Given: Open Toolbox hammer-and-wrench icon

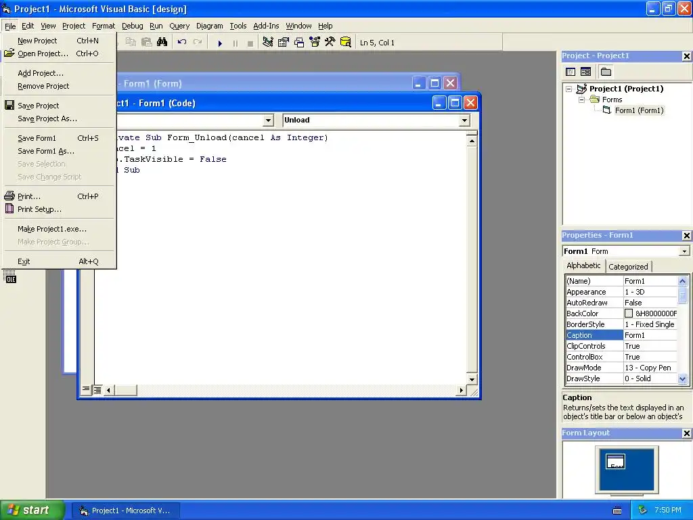Looking at the screenshot, I should pos(330,42).
